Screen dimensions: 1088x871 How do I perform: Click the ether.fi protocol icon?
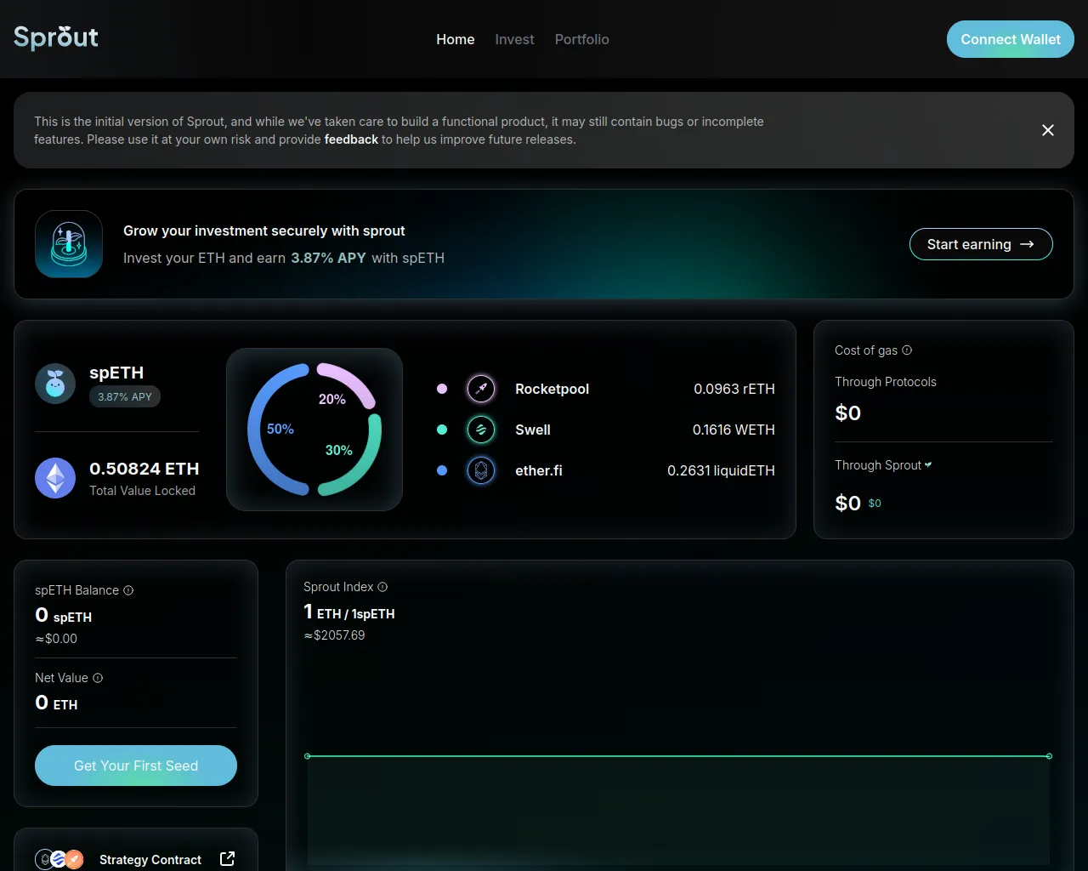click(x=481, y=470)
